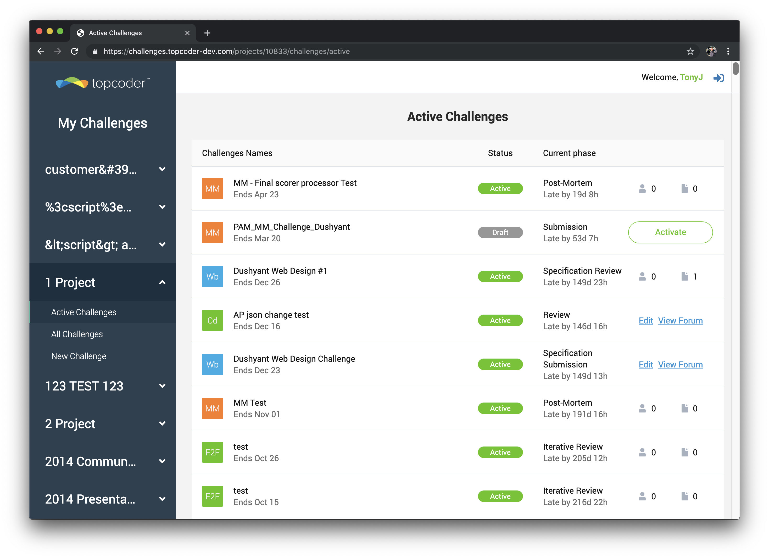
Task: Click the logout icon beside TonyJ
Action: click(718, 78)
